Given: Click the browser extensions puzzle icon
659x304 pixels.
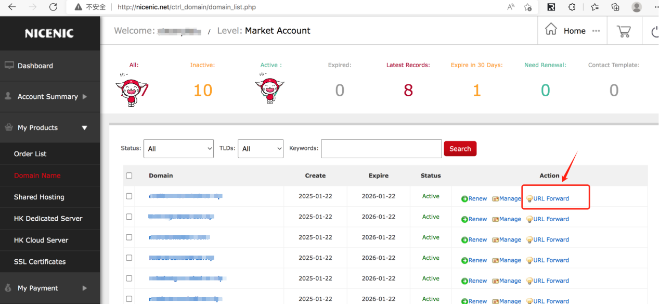Looking at the screenshot, I should pos(572,7).
